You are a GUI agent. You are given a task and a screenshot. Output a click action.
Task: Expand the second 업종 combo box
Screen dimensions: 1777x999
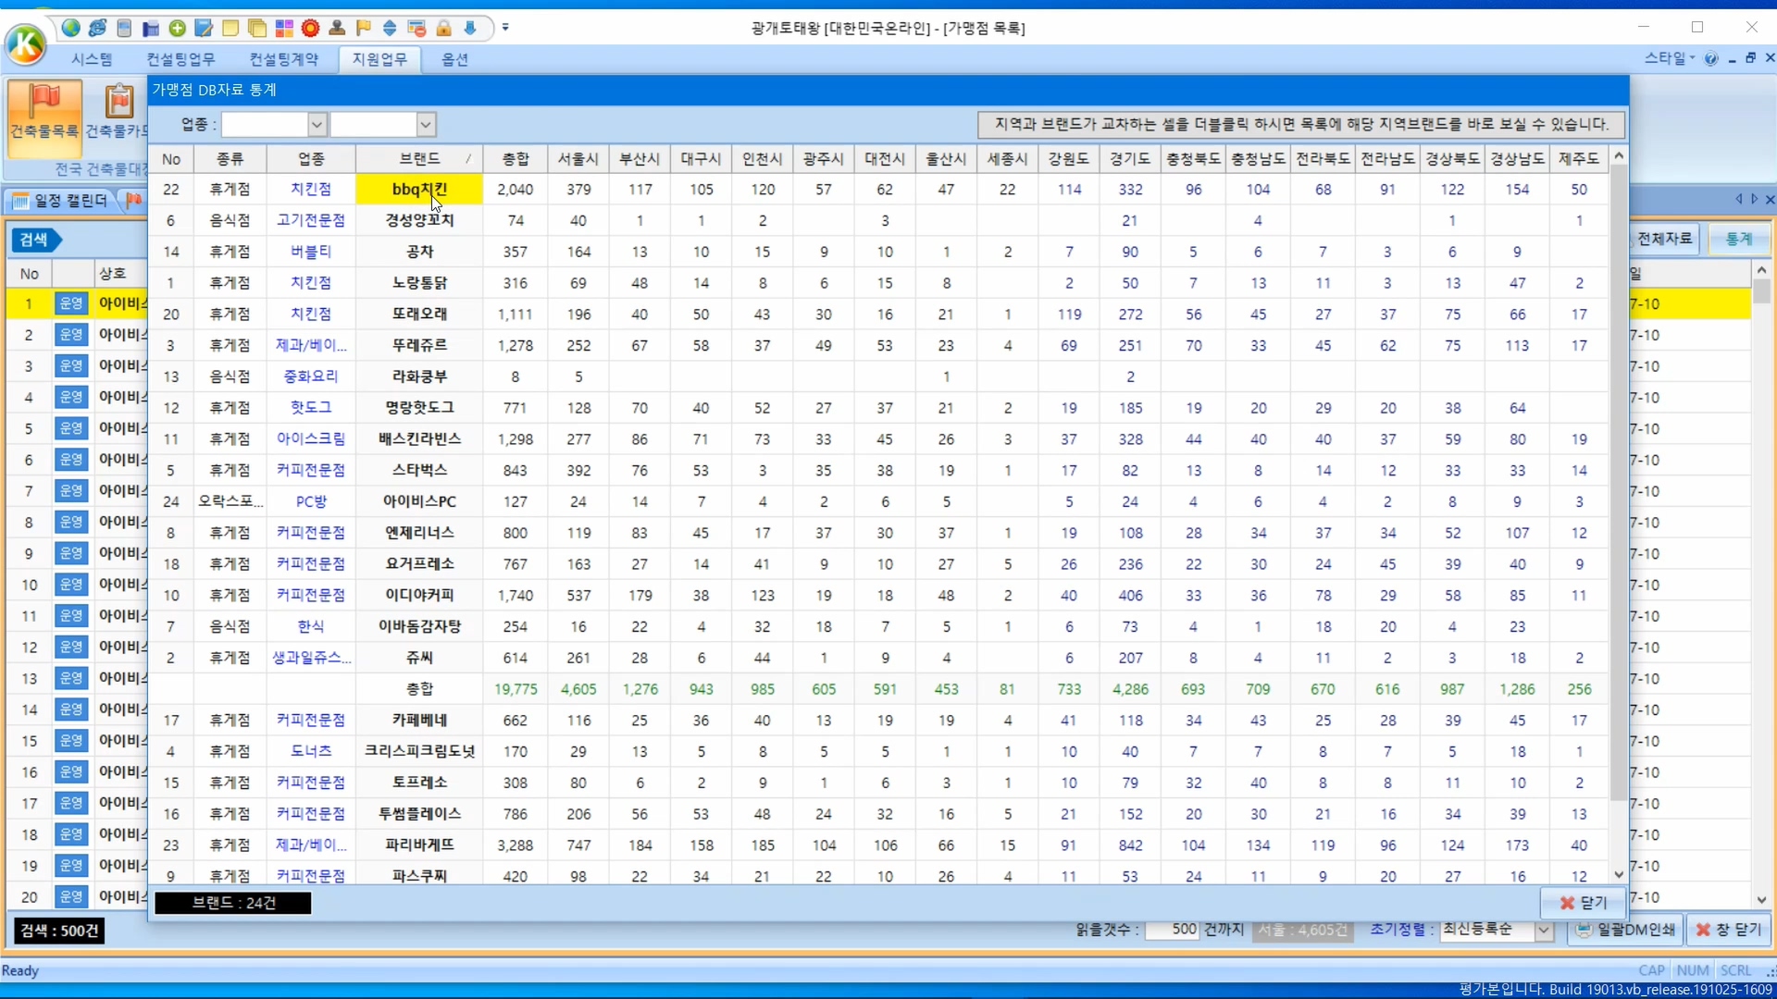(x=426, y=124)
